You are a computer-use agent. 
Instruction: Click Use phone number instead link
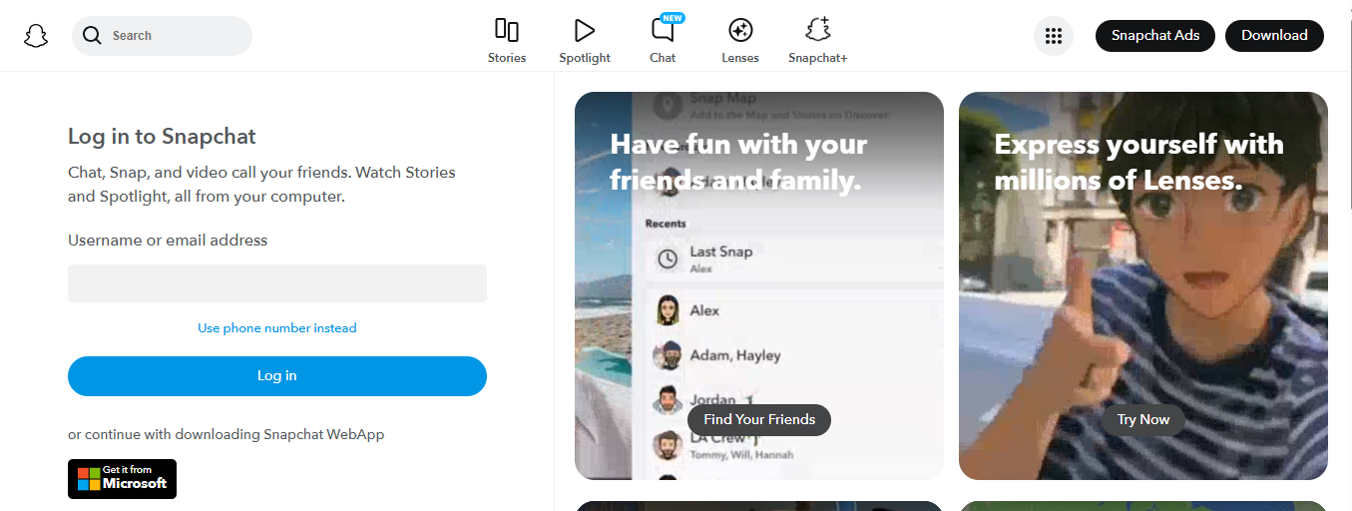[277, 327]
